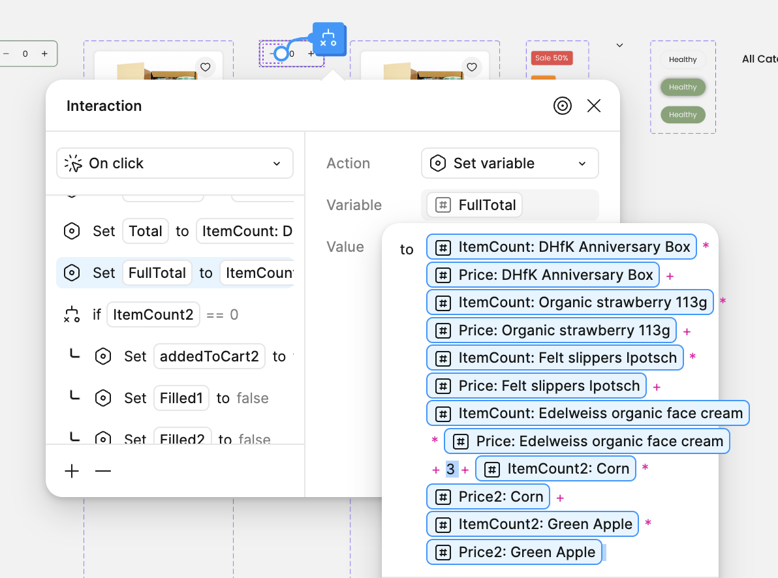Click the blue conditional interaction badge
This screenshot has width=778, height=578.
tap(328, 38)
